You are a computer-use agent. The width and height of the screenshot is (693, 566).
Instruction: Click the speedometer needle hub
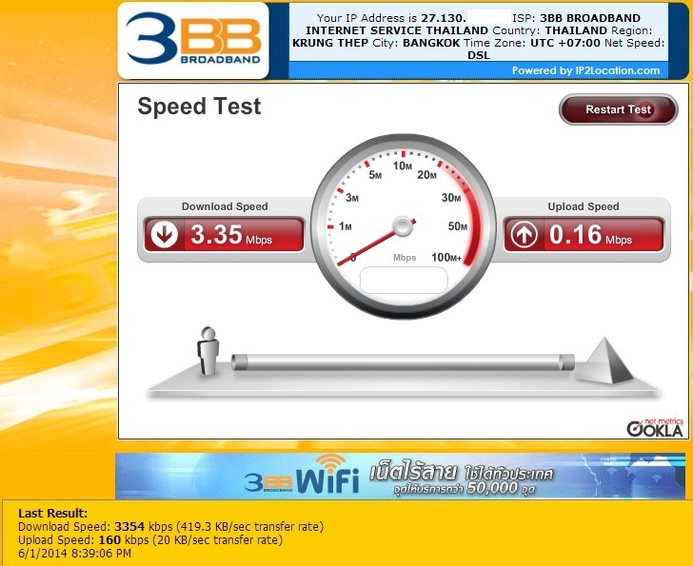tap(403, 226)
